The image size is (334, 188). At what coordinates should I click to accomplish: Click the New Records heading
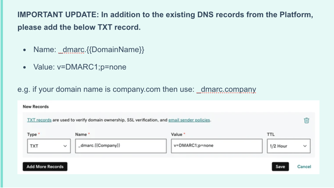click(36, 106)
